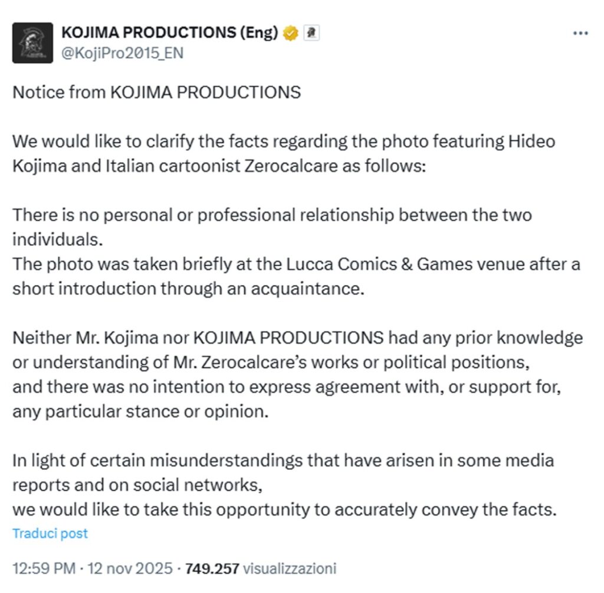Open the KOJIMA PRODUCTIONS (Eng) account name
604x593 pixels.
(x=169, y=33)
